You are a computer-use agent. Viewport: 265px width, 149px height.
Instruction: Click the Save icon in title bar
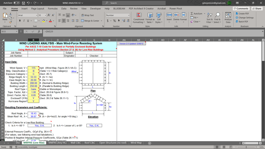coord(24,3)
